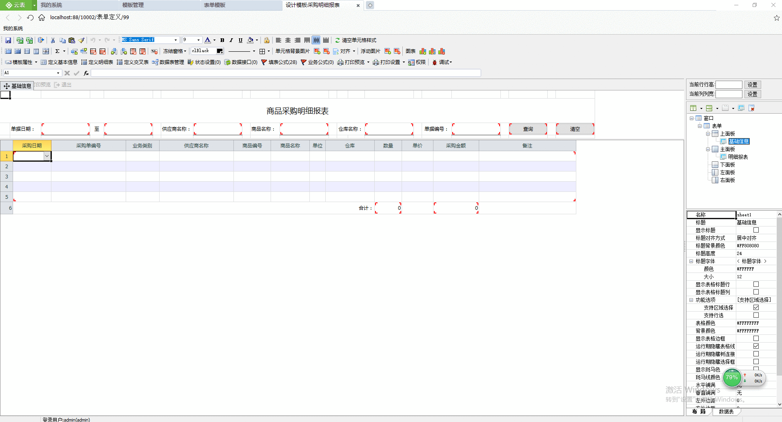Click the 查询 button
Screen dimensions: 782x422
click(528, 129)
